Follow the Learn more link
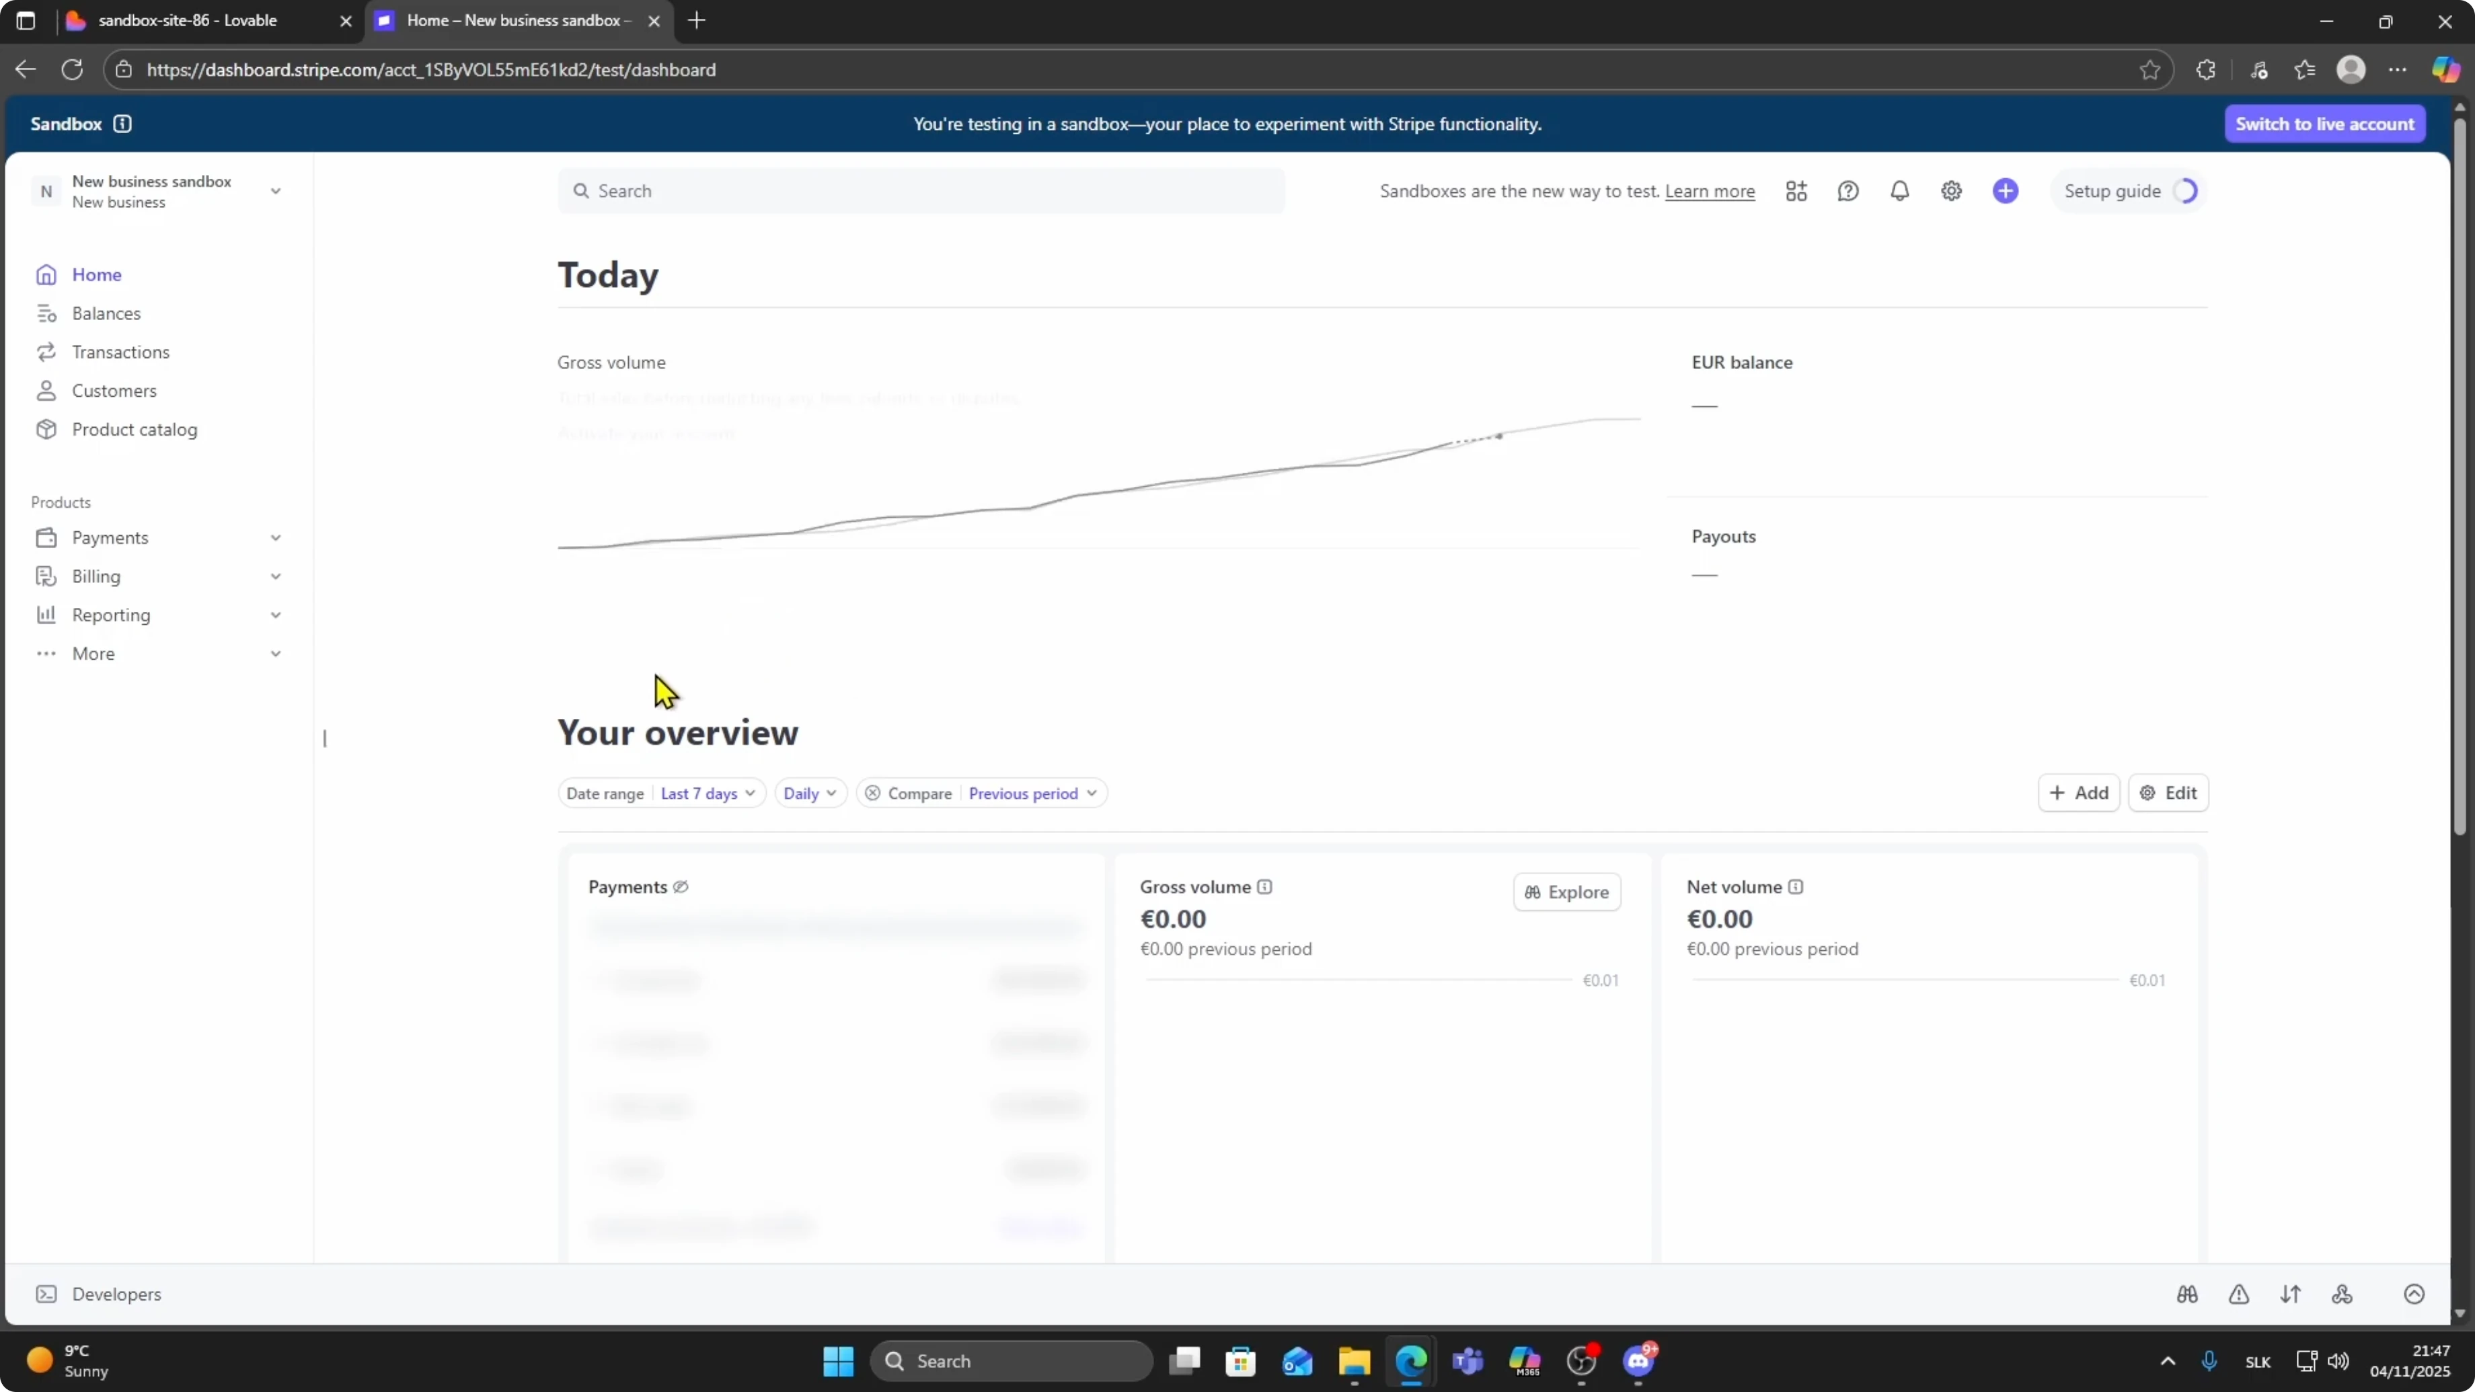 tap(1709, 191)
